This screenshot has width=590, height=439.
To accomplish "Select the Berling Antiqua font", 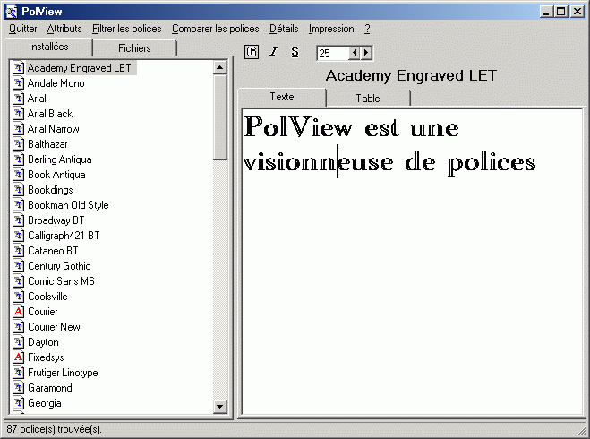I will (60, 159).
